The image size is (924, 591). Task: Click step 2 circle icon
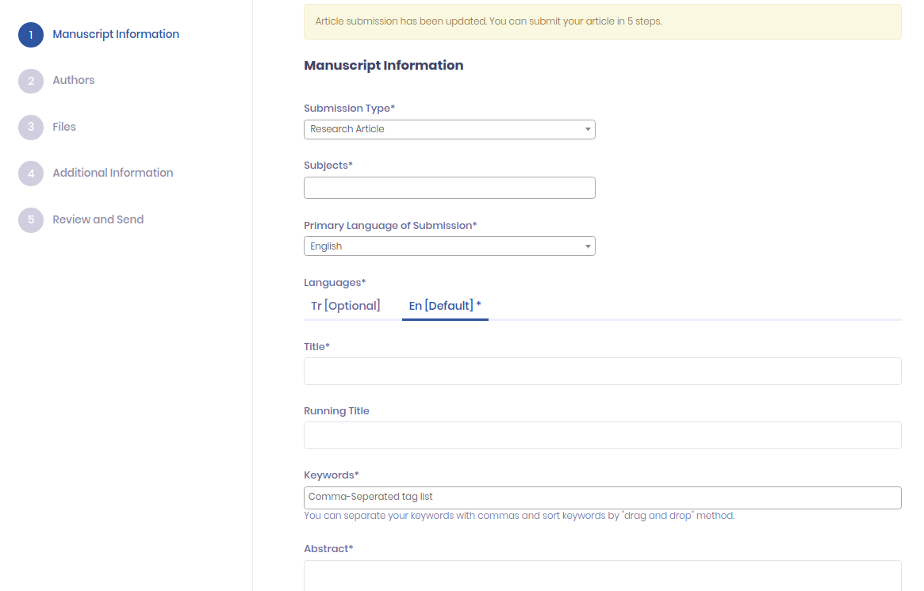(31, 81)
